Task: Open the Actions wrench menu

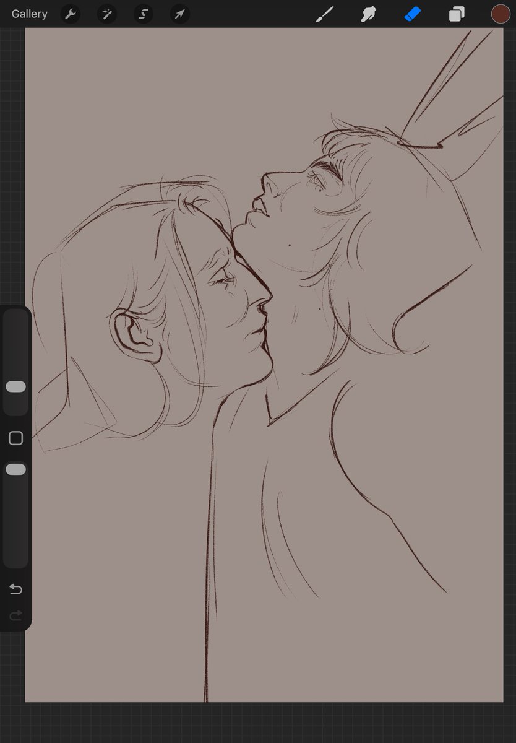Action: tap(71, 14)
